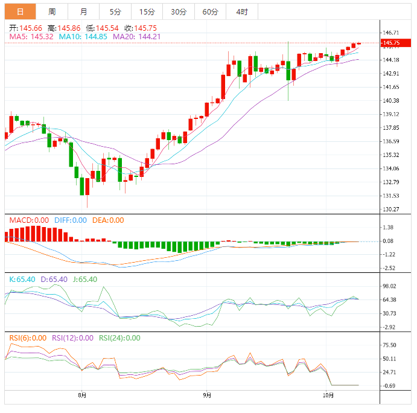Click the 137.85 price axis label
Viewport: 417px width, 413px height.
pyautogui.click(x=391, y=128)
